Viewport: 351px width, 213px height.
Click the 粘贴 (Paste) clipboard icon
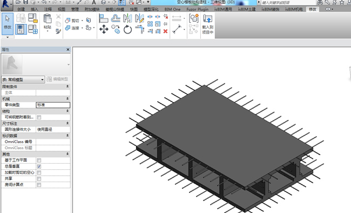click(x=48, y=19)
